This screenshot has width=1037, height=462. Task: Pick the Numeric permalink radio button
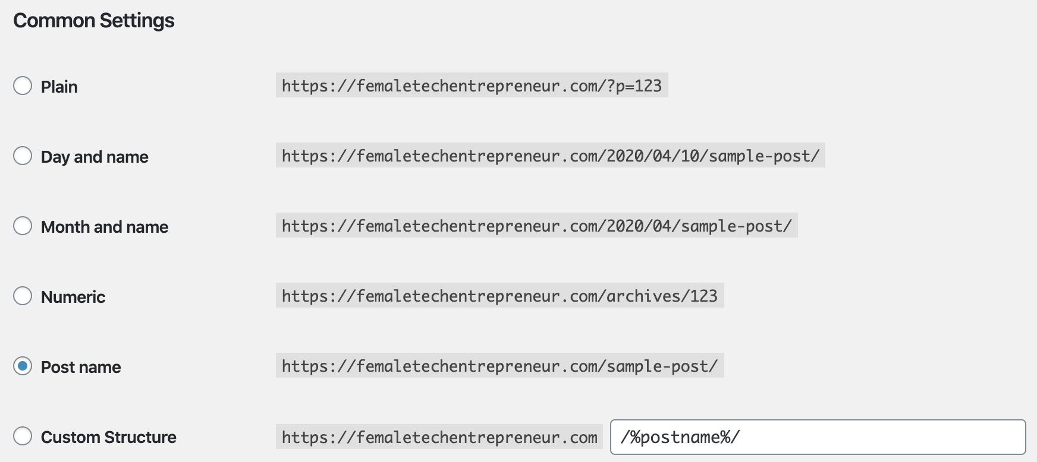[23, 296]
